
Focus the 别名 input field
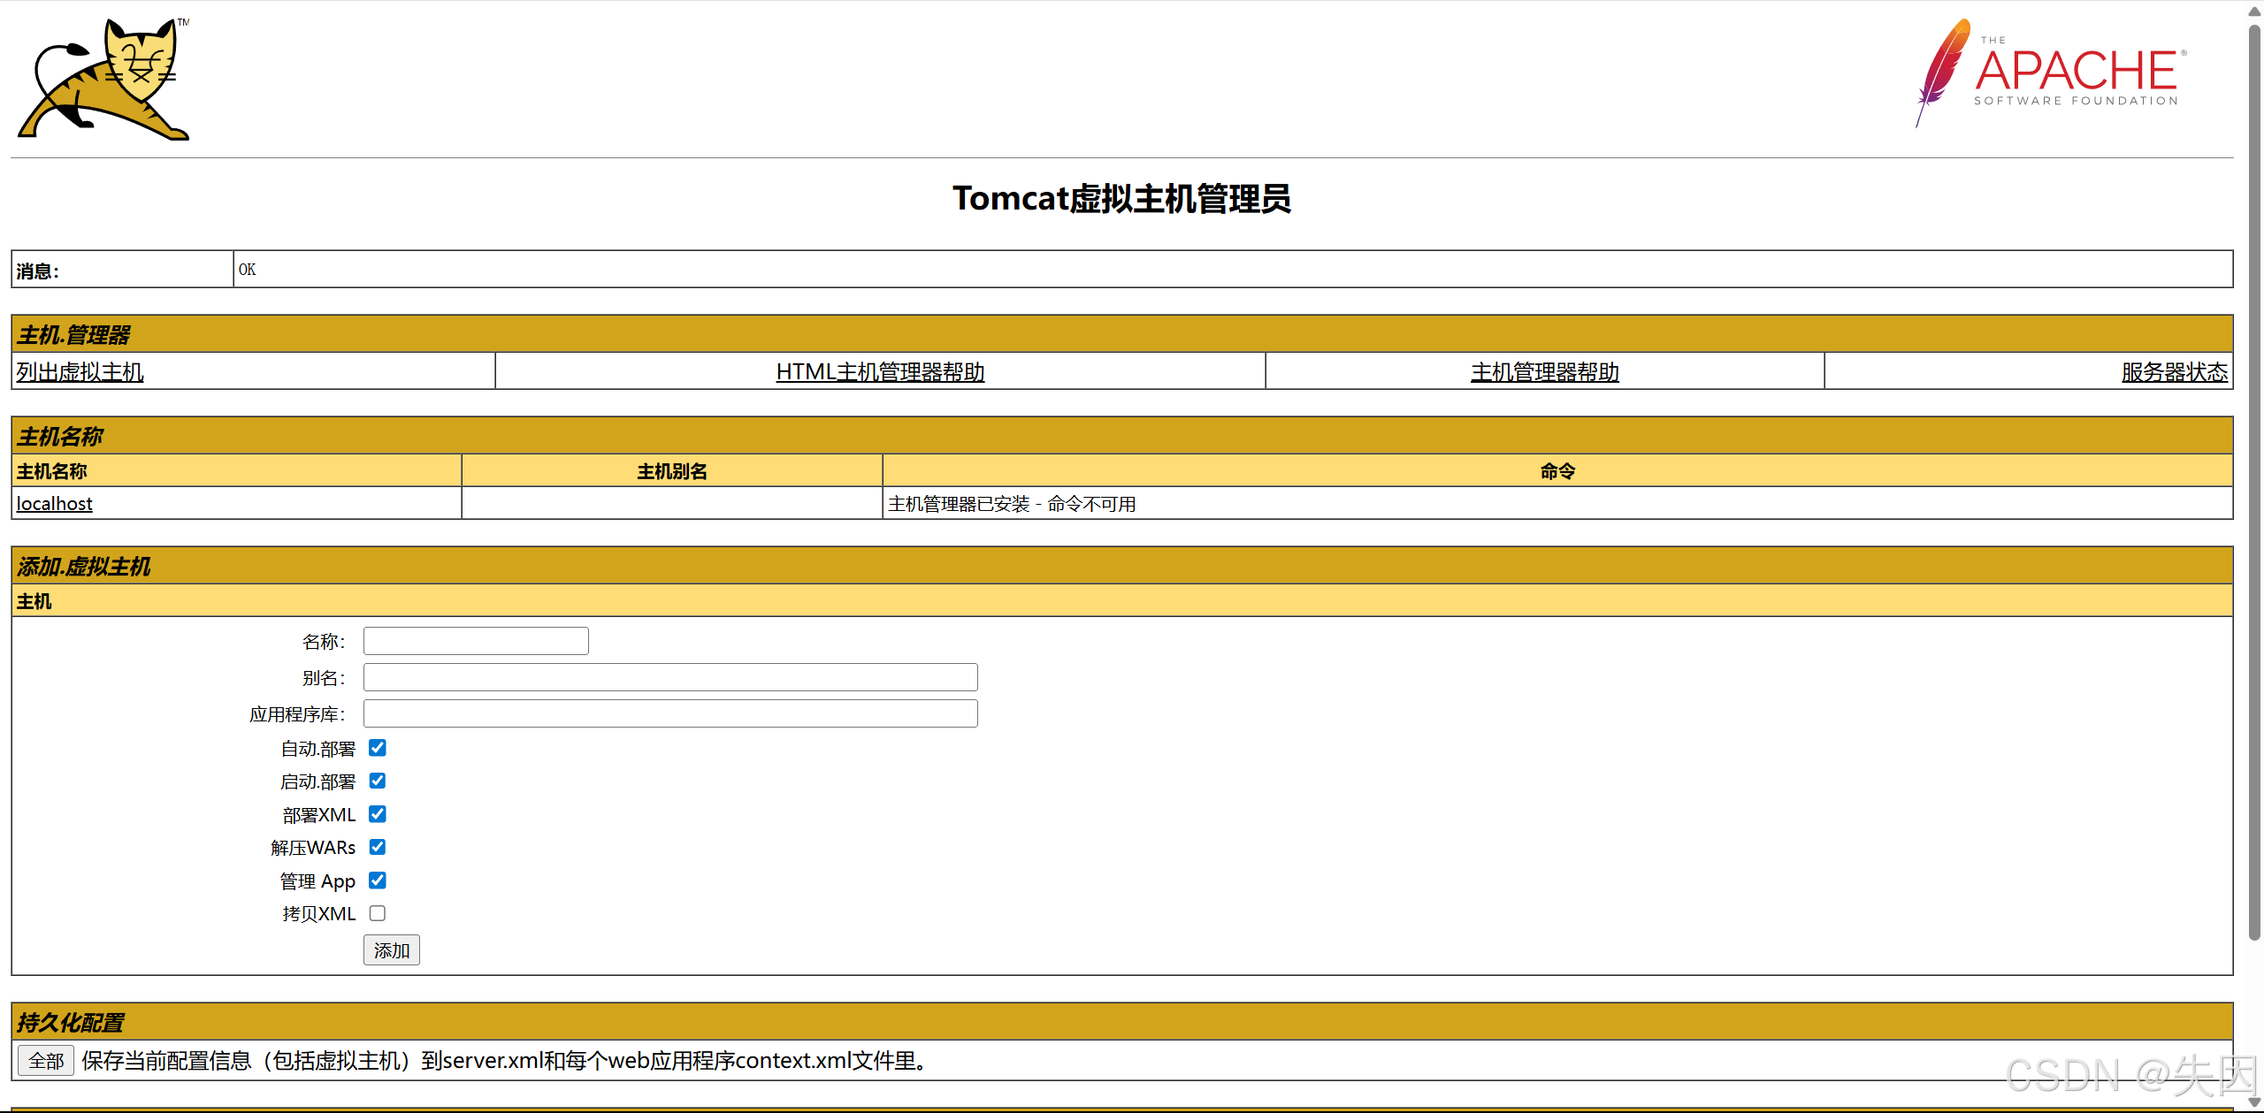coord(670,677)
